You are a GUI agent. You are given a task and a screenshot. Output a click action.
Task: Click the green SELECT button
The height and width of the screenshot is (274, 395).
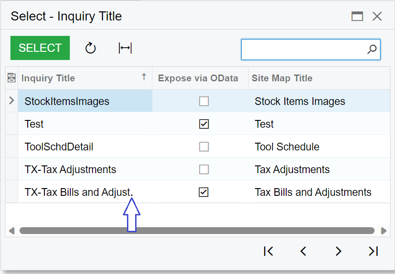40,48
